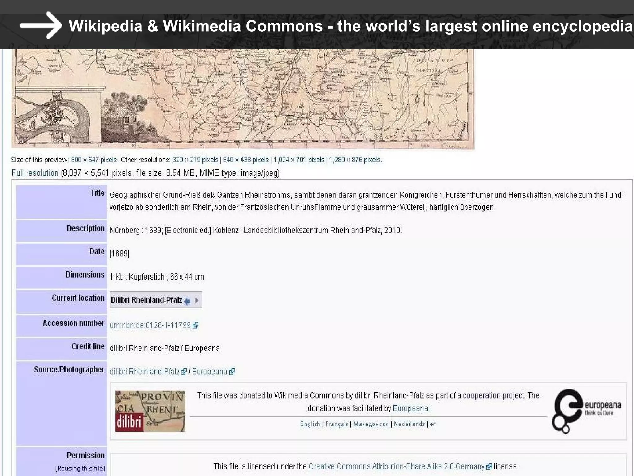
Task: Click the Description text 'Nürnberg : 1689'
Action: click(x=136, y=231)
